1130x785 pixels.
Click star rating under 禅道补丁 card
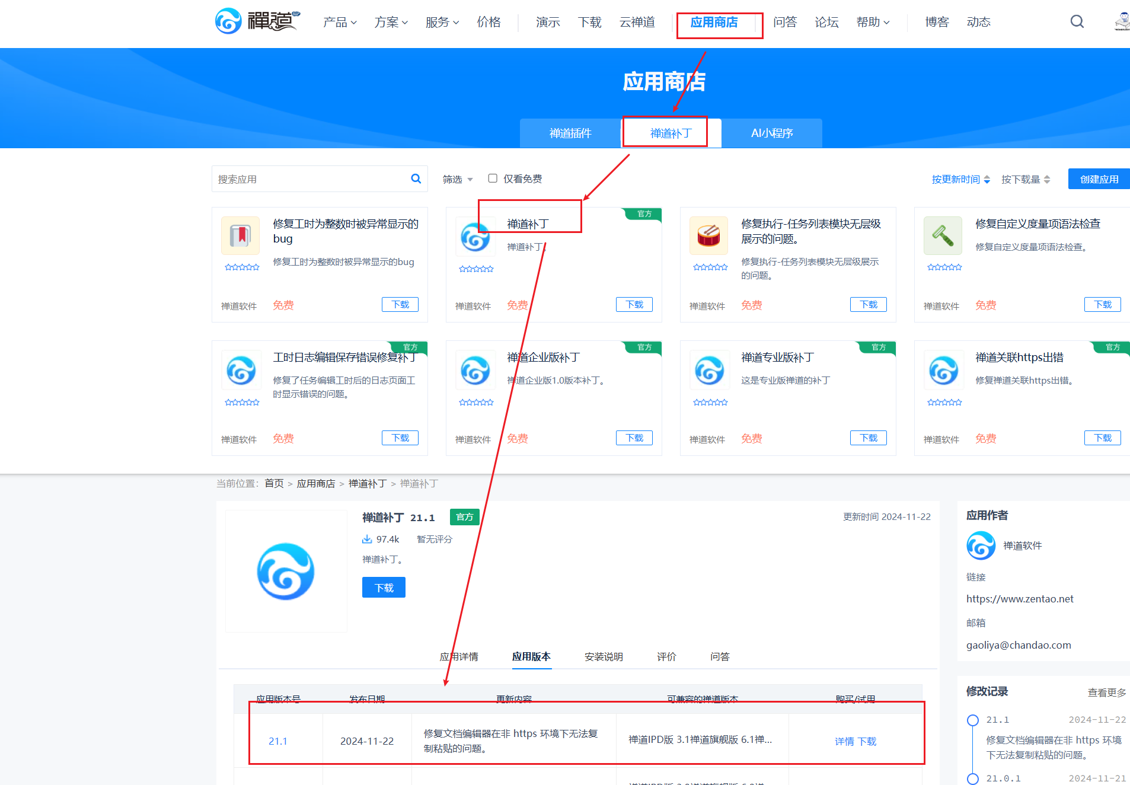pos(476,269)
